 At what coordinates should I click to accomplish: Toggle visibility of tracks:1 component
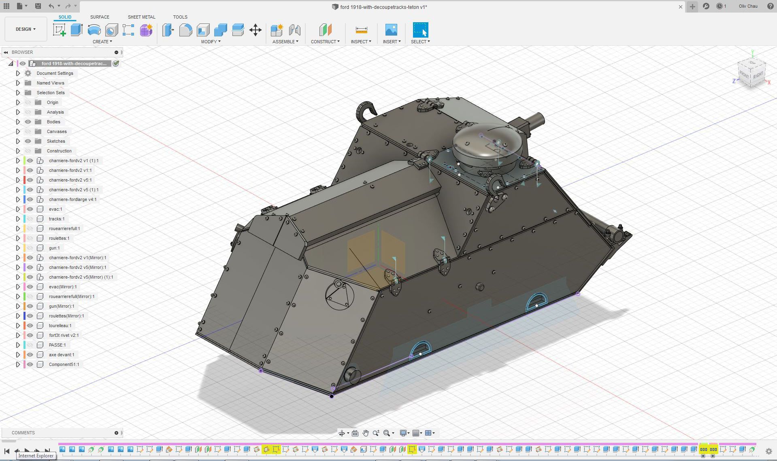pyautogui.click(x=30, y=219)
